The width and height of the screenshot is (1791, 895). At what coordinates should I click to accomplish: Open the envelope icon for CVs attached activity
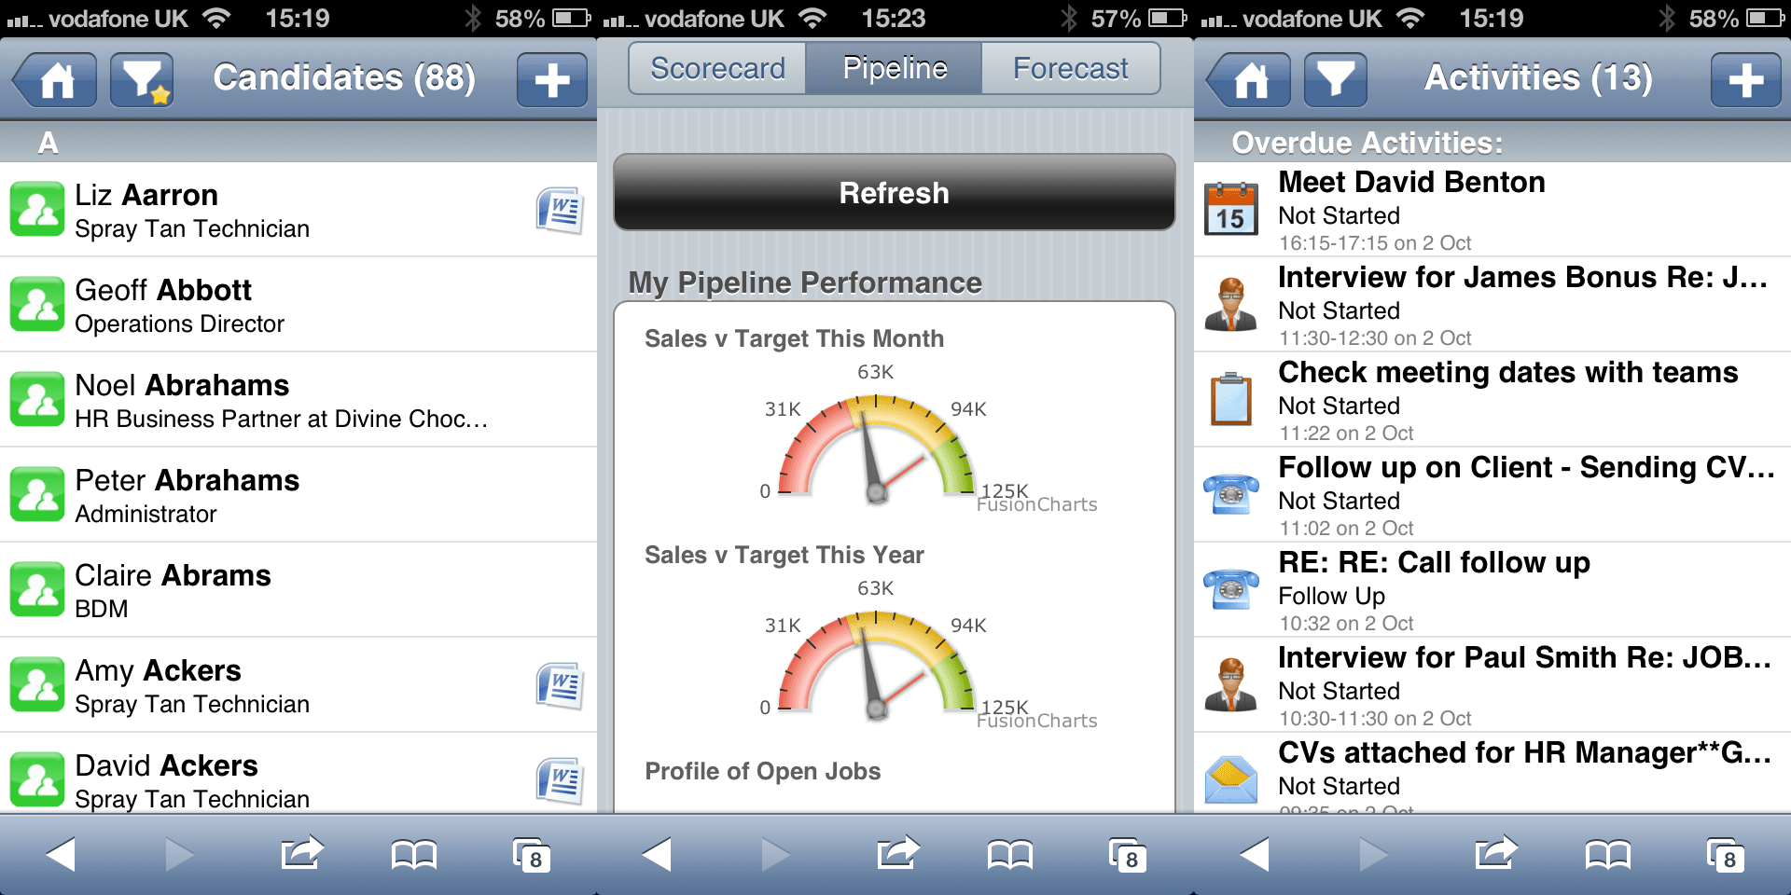[x=1230, y=779]
